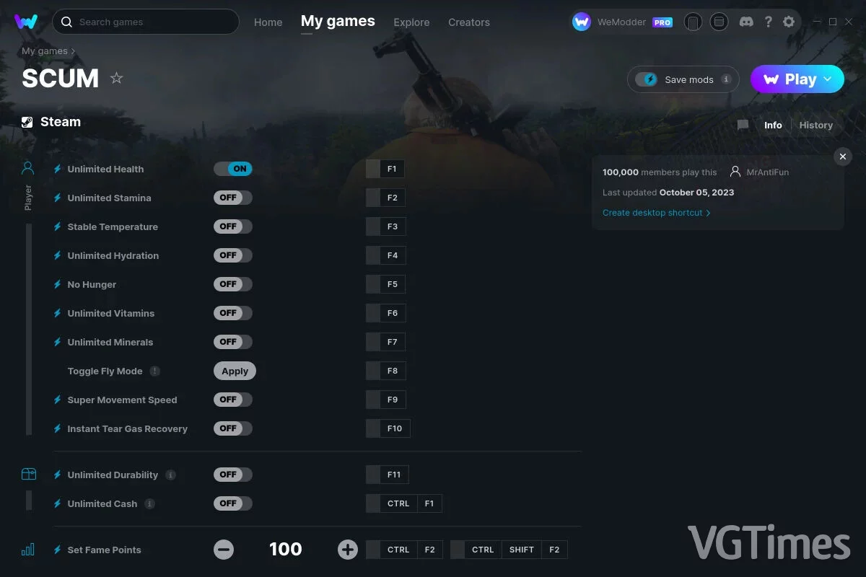
Task: Open Discord via the Discord icon
Action: (747, 22)
